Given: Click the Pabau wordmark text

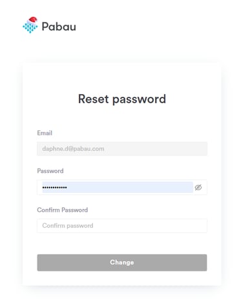Looking at the screenshot, I should pyautogui.click(x=59, y=26).
